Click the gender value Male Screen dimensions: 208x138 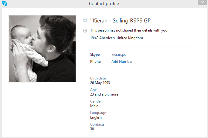click(x=94, y=106)
